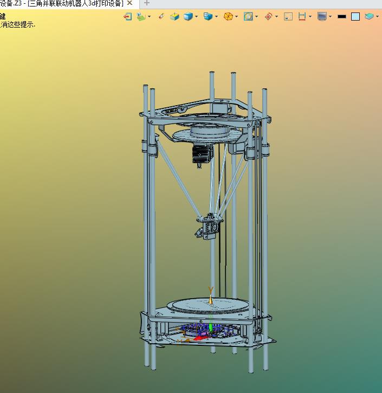Click the exit icon with red arrow
Image resolution: width=382 pixels, height=393 pixels.
coord(128,16)
